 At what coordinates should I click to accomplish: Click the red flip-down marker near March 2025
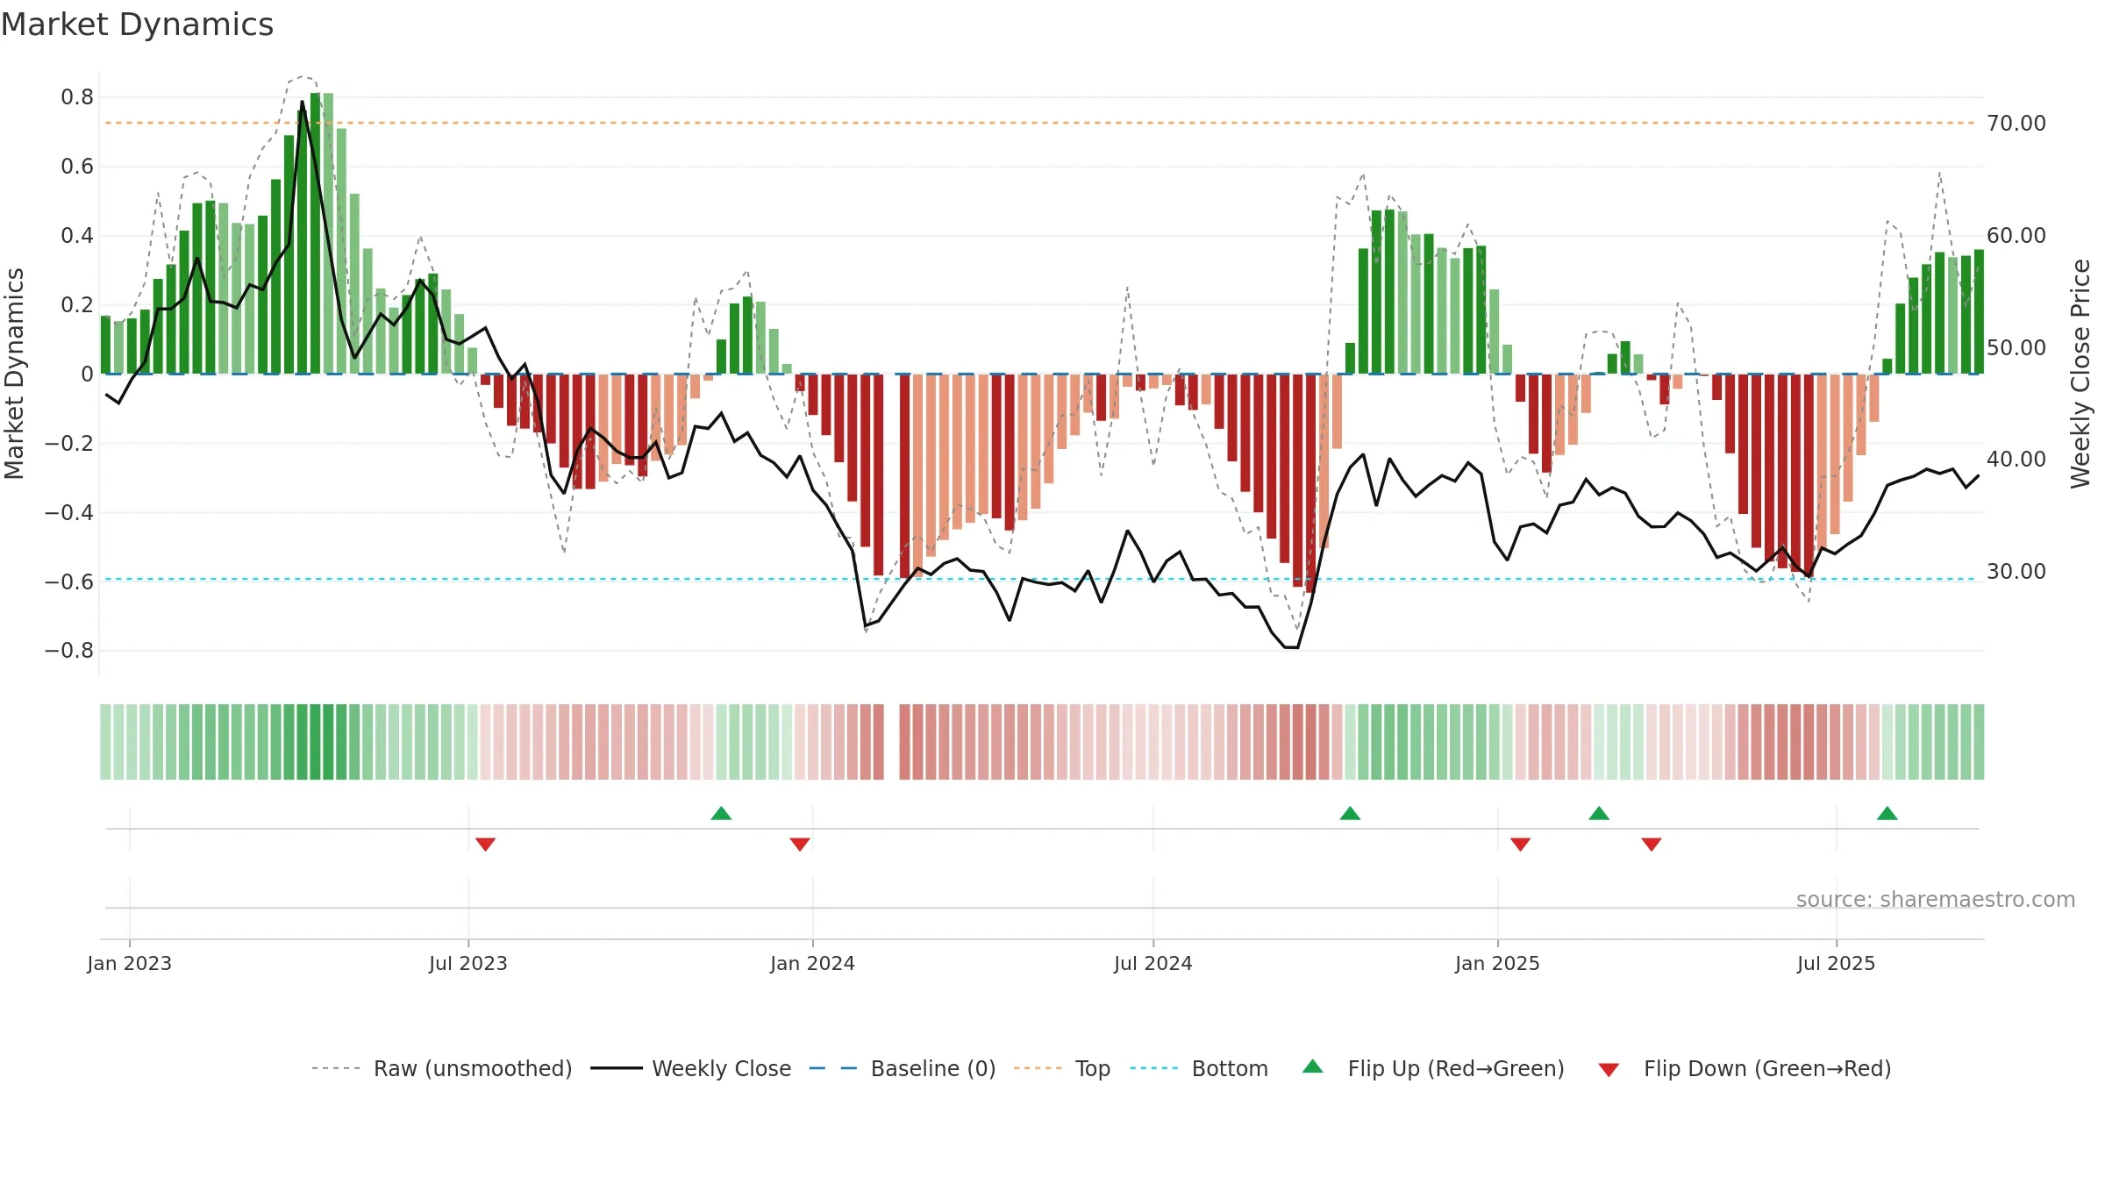[1652, 845]
